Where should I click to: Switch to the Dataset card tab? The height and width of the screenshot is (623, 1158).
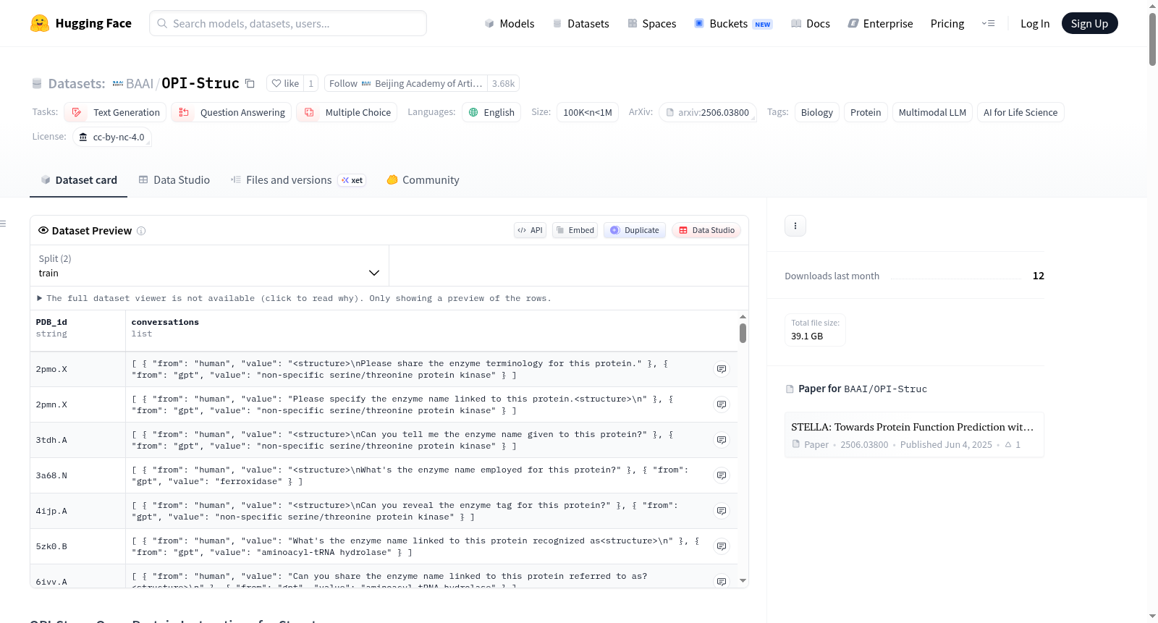[79, 180]
